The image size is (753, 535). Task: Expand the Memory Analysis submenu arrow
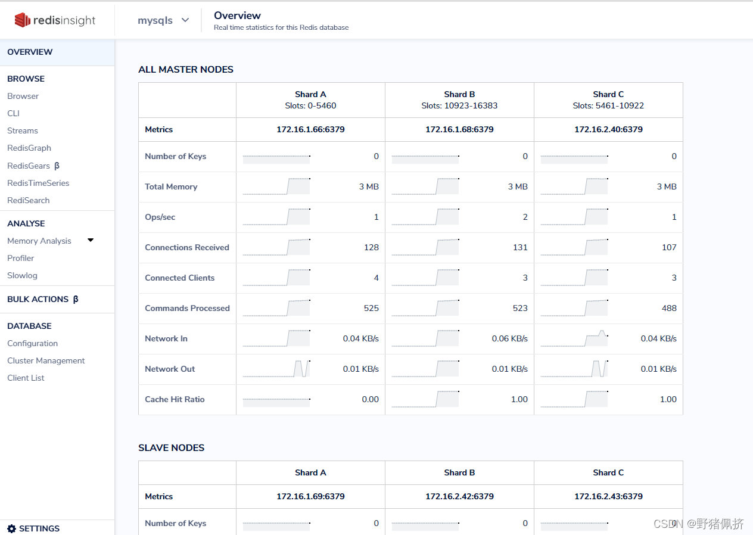pyautogui.click(x=91, y=240)
